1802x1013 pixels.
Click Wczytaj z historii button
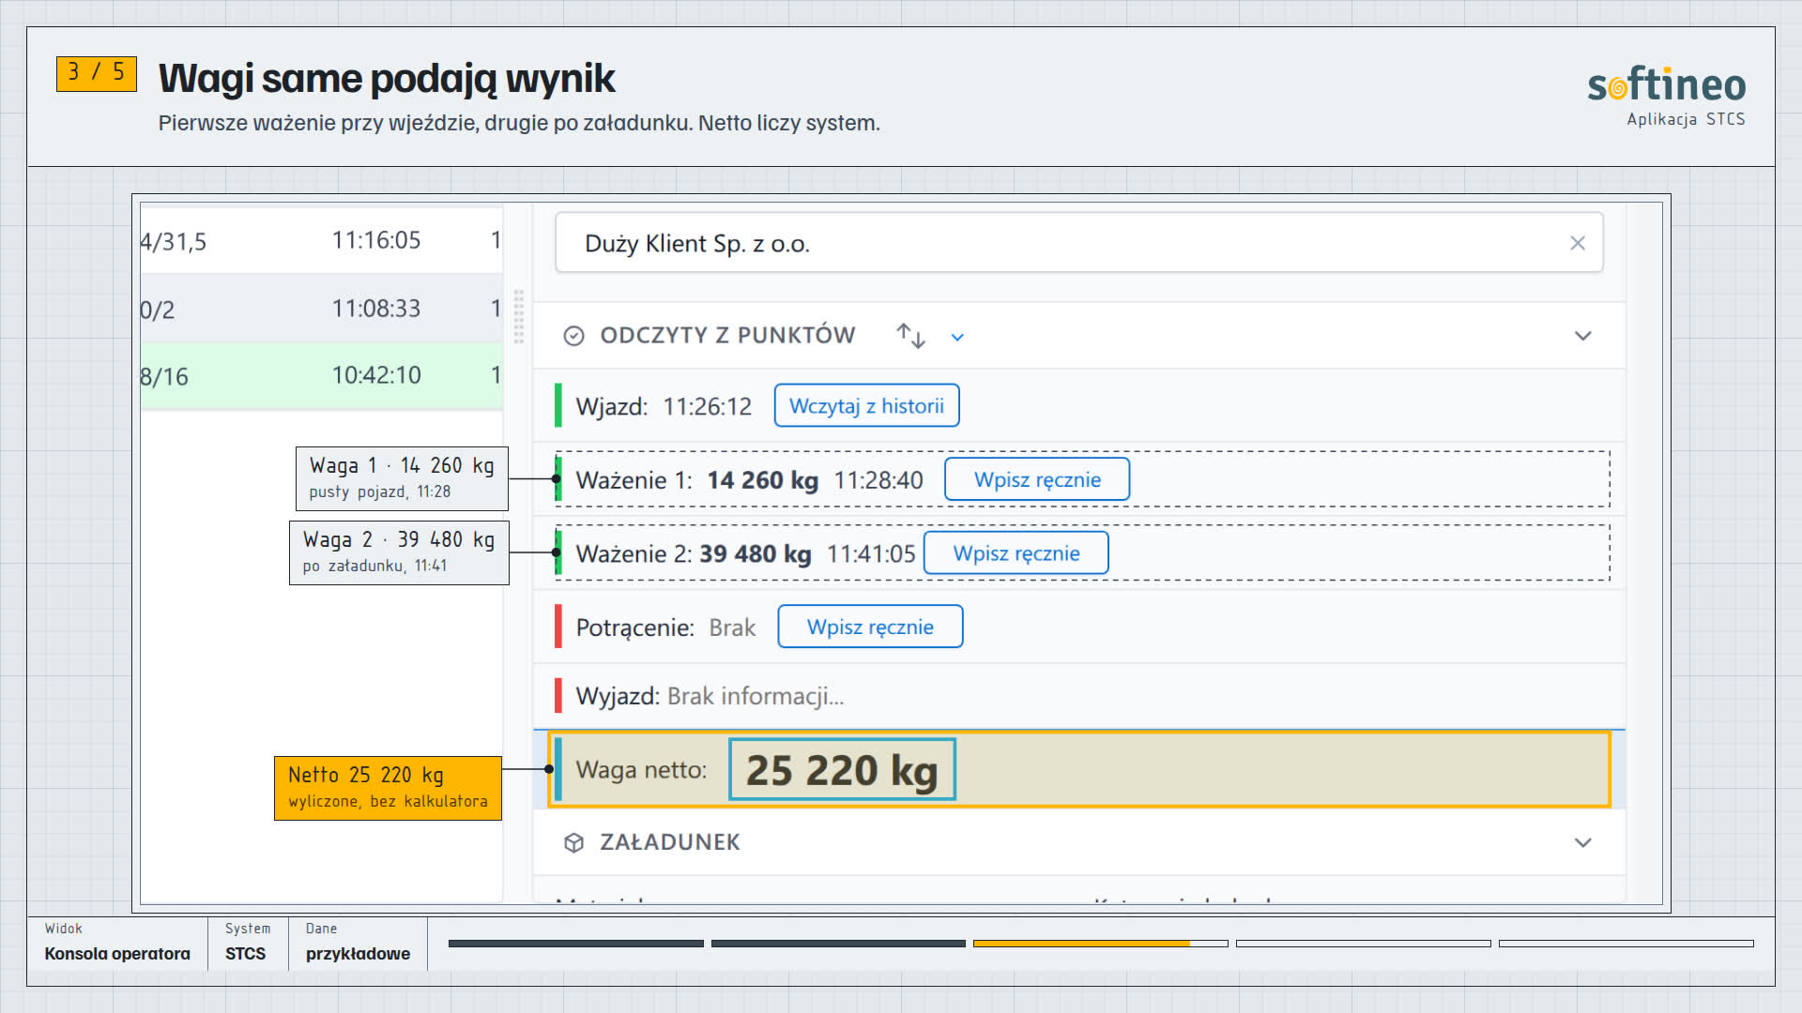pyautogui.click(x=866, y=405)
